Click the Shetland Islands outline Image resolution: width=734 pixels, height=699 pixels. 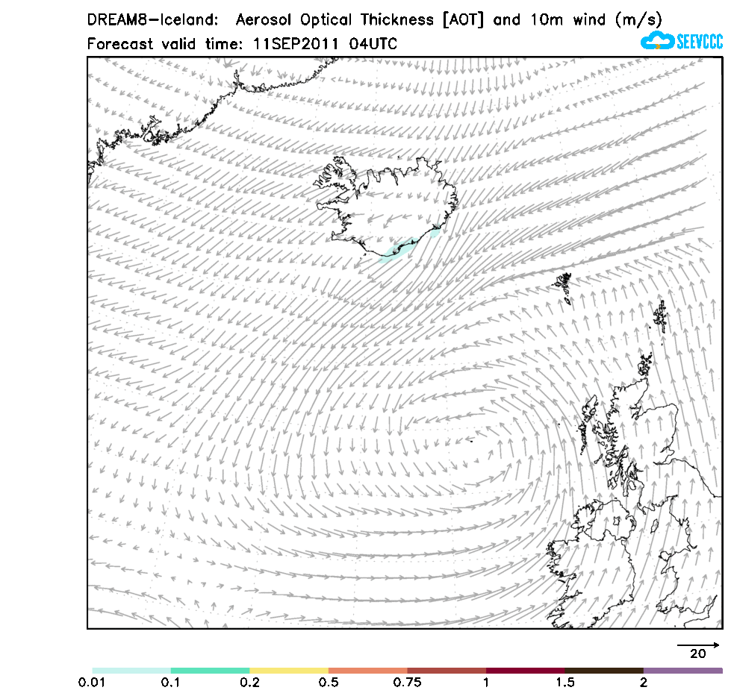tap(660, 316)
